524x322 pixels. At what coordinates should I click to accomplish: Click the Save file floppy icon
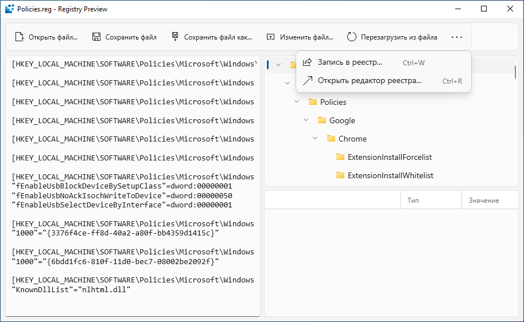(96, 37)
